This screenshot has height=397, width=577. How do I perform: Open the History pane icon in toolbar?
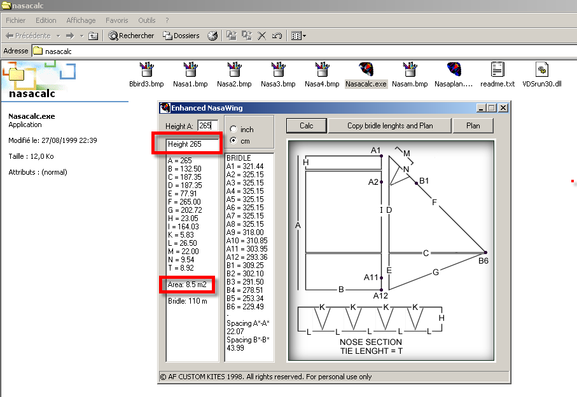tap(212, 36)
